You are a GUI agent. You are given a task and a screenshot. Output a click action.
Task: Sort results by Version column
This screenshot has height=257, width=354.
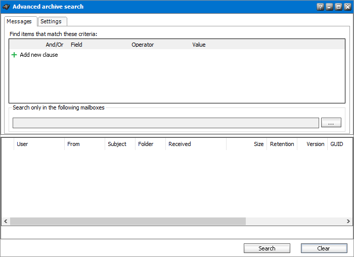point(312,144)
